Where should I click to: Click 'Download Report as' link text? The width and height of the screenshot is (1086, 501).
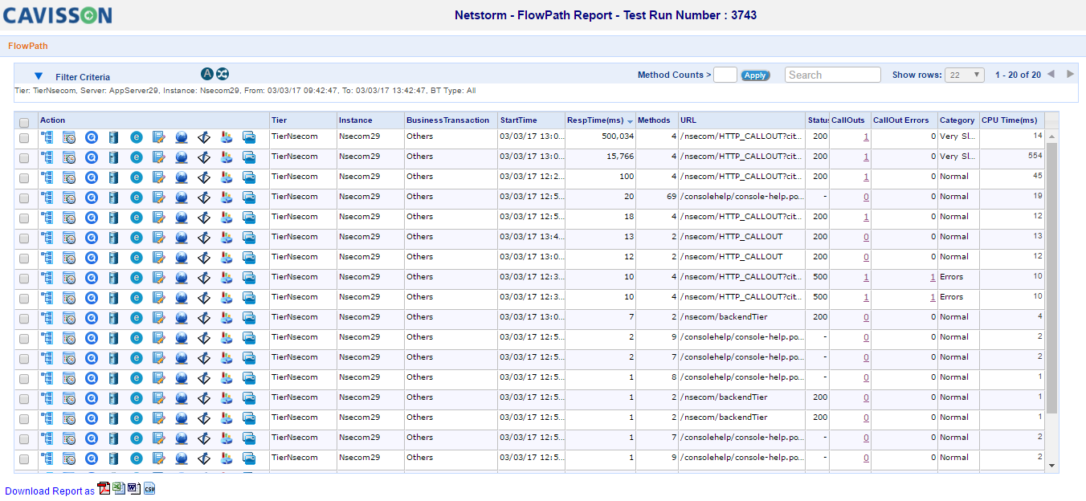click(x=50, y=491)
